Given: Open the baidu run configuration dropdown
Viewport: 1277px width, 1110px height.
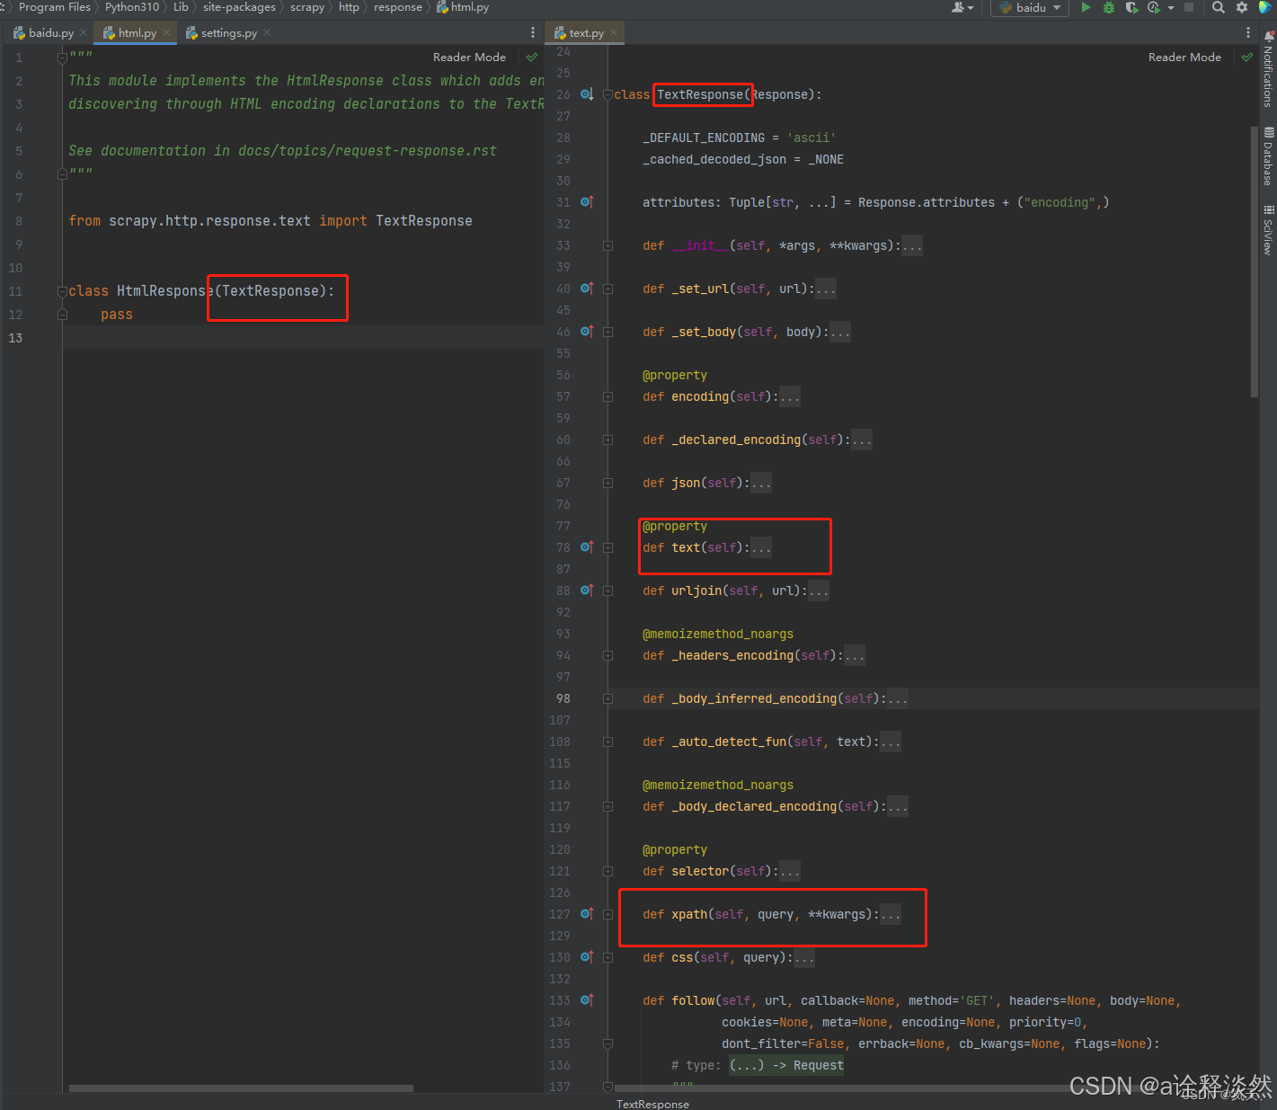Looking at the screenshot, I should point(1031,7).
